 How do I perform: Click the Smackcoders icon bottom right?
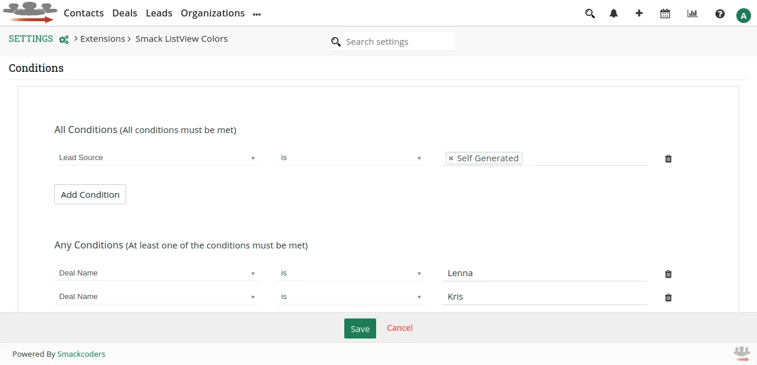click(x=741, y=353)
